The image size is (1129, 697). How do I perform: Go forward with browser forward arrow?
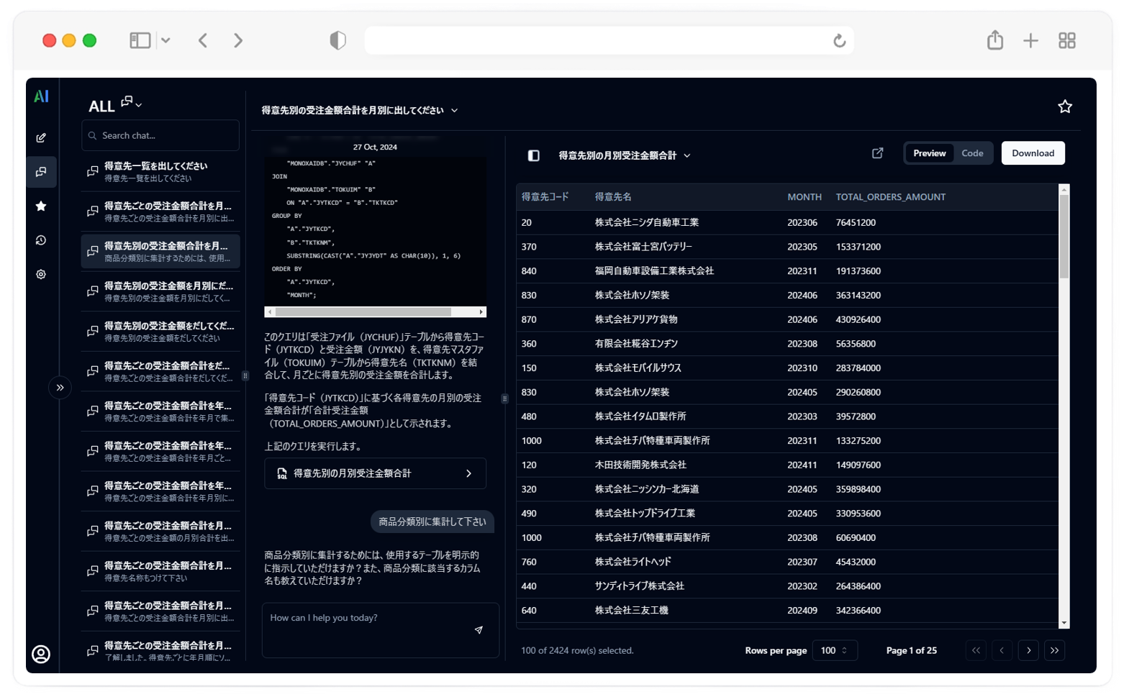tap(238, 40)
